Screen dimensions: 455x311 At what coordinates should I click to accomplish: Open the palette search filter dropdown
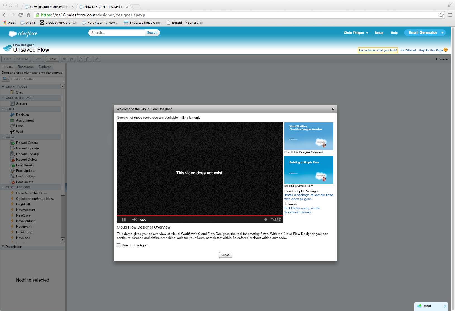pos(6,79)
